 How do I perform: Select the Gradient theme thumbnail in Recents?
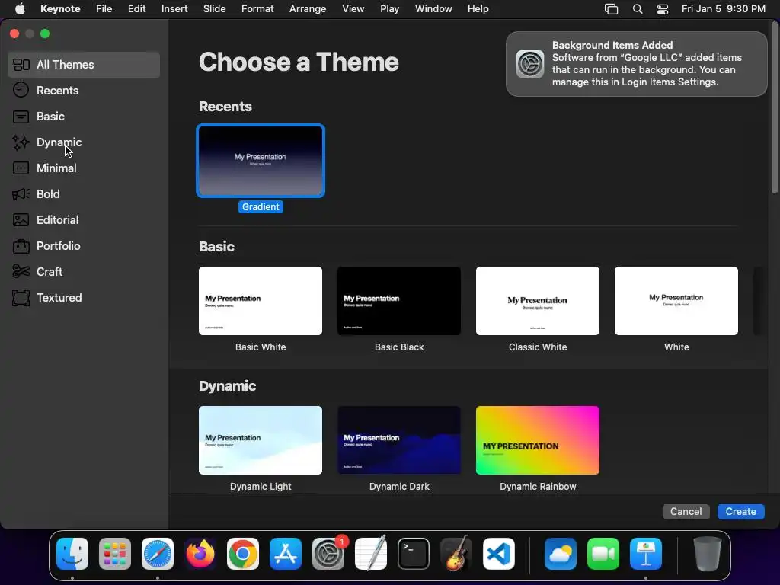coord(261,161)
